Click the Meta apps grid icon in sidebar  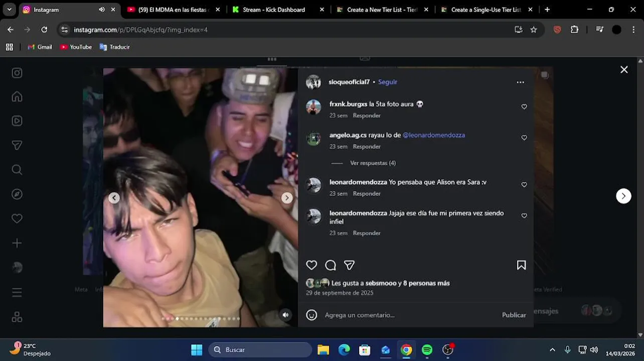(17, 317)
